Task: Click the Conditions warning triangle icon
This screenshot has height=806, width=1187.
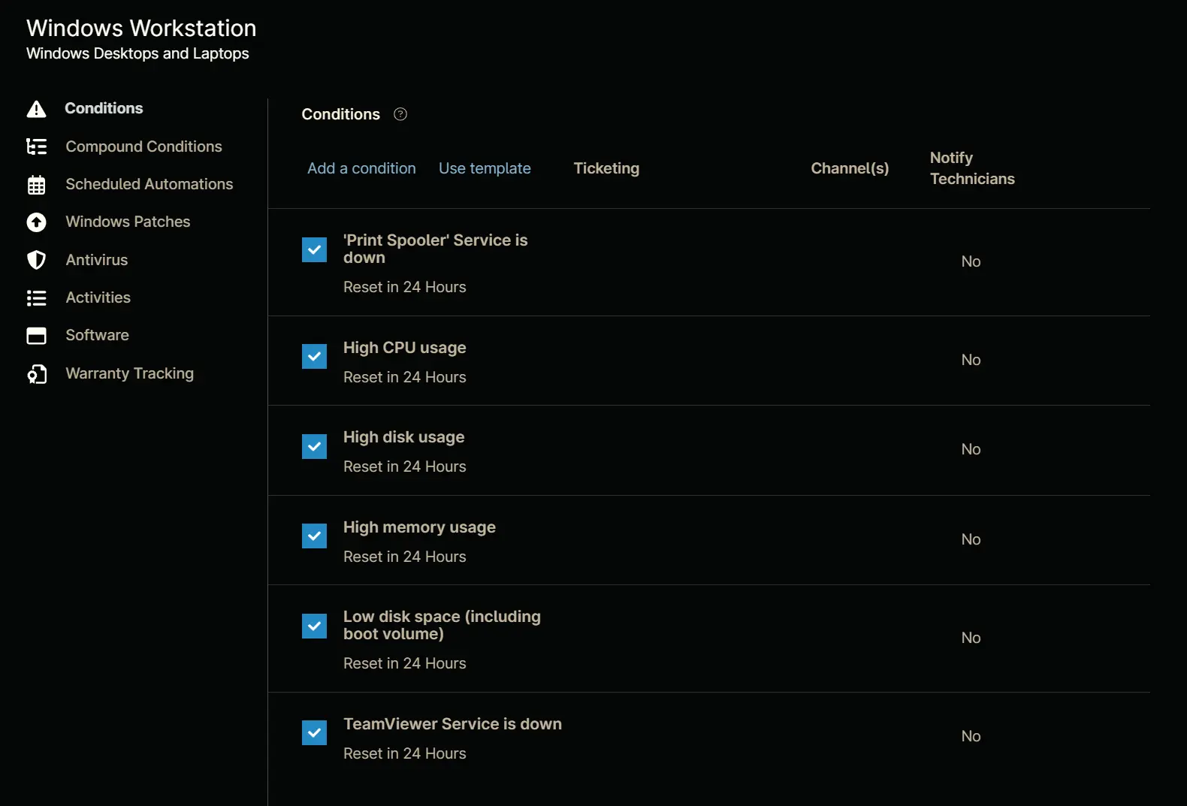Action: tap(36, 109)
